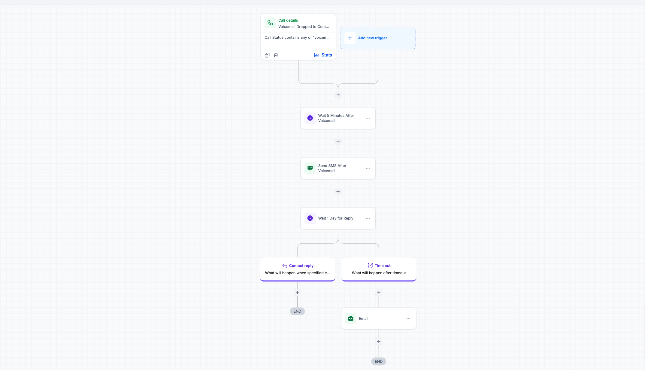Add step under Time out branch
This screenshot has width=645, height=370.
(x=379, y=293)
